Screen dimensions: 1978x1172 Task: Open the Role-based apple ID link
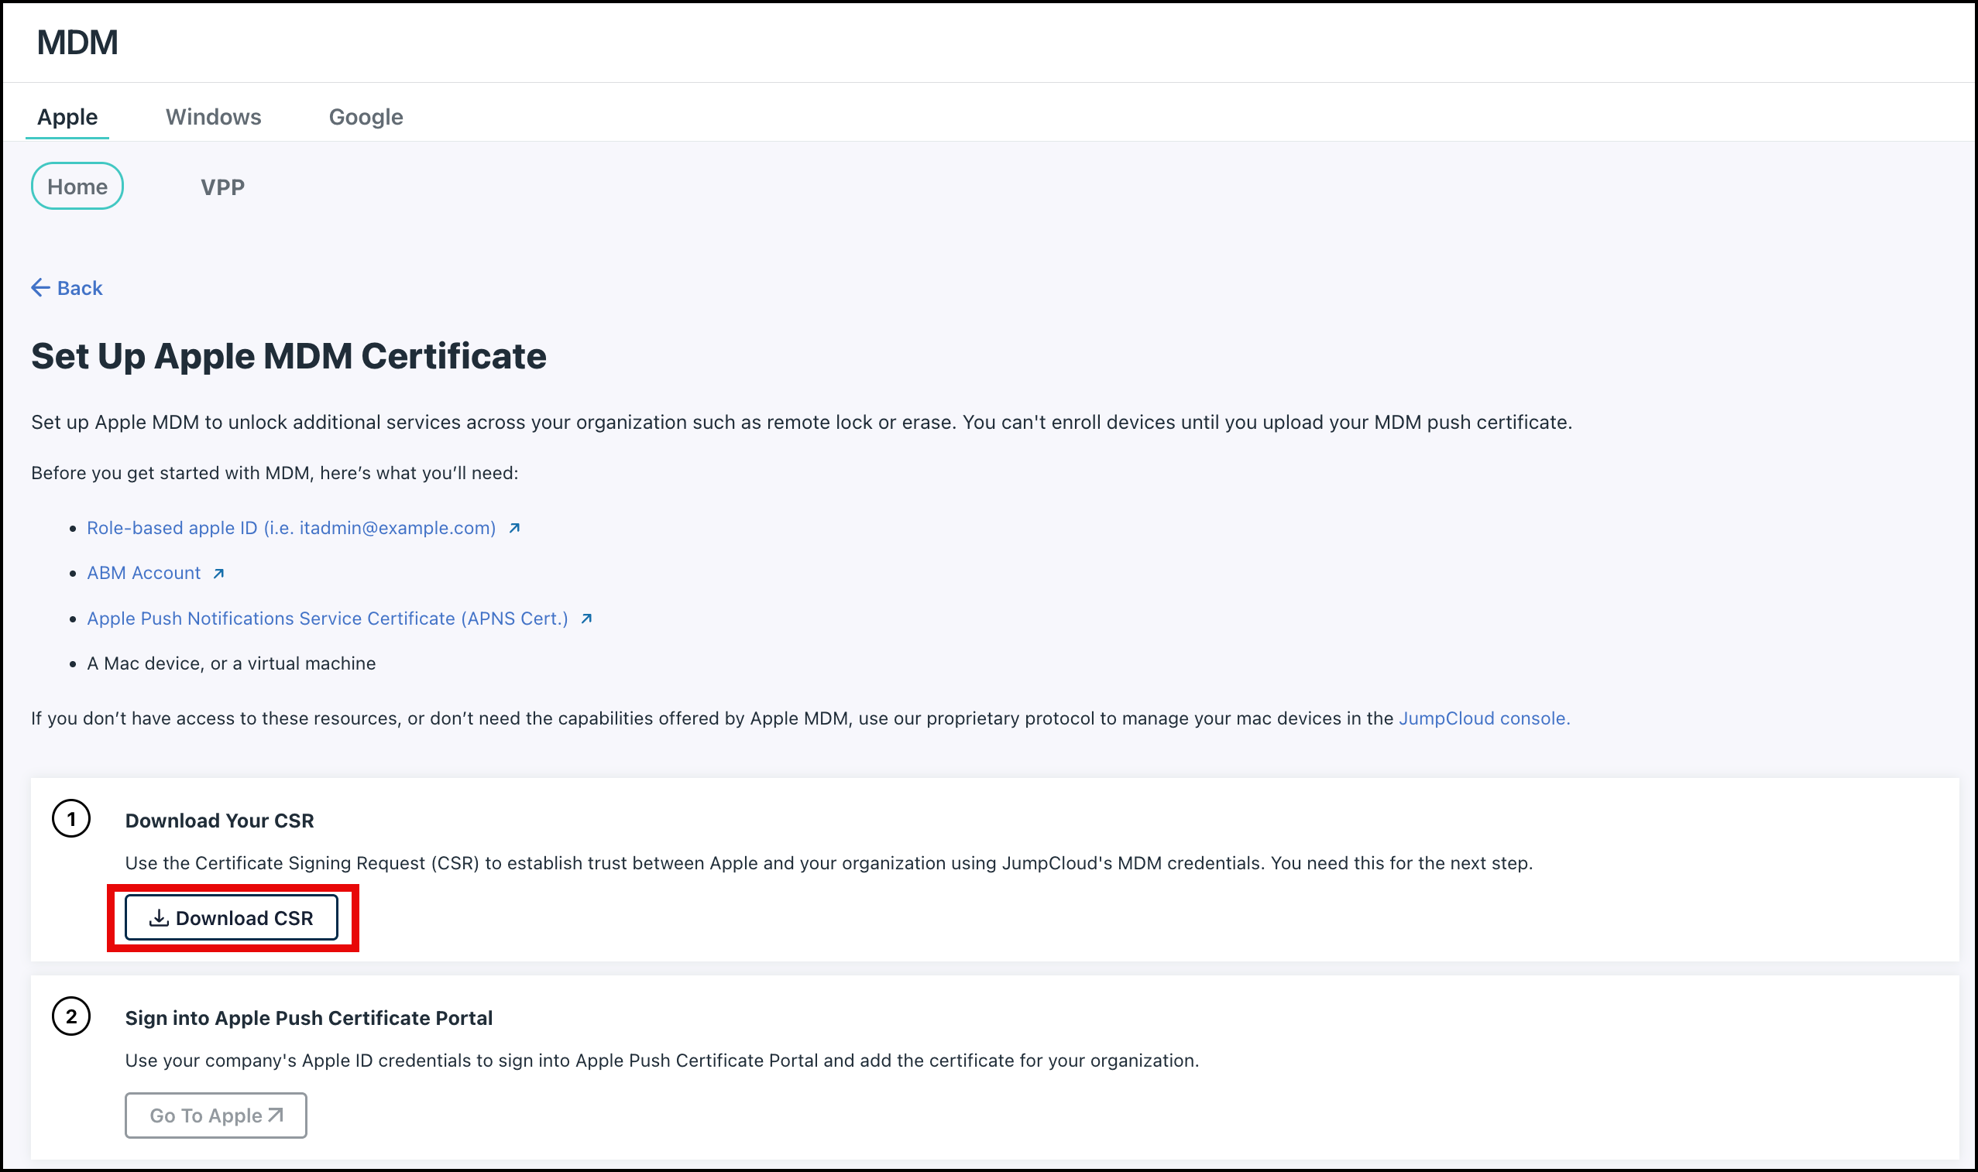point(290,528)
